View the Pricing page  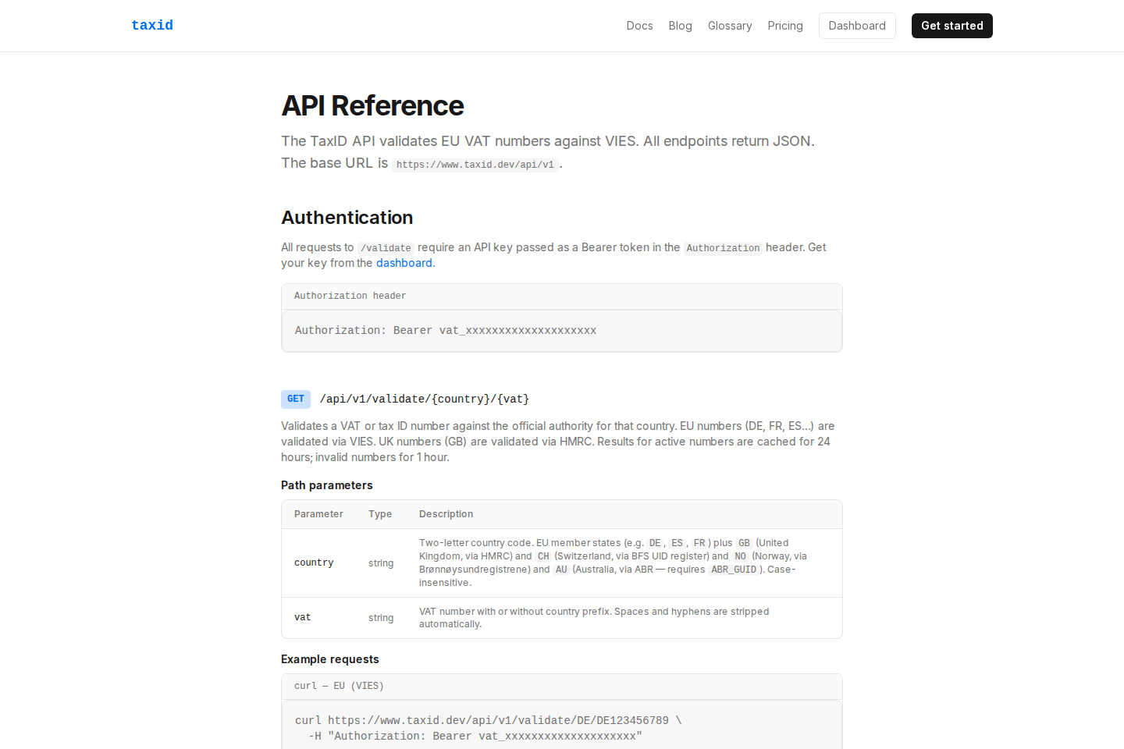click(x=785, y=26)
